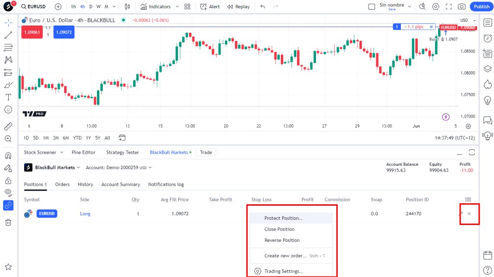
Task: Remove drawings with the trash icon
Action: click(x=8, y=223)
